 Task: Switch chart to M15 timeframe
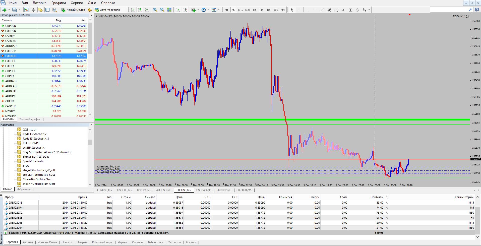(x=240, y=10)
